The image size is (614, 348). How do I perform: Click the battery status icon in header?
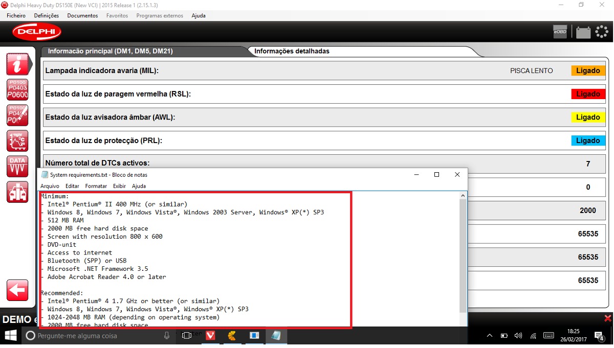coord(583,32)
